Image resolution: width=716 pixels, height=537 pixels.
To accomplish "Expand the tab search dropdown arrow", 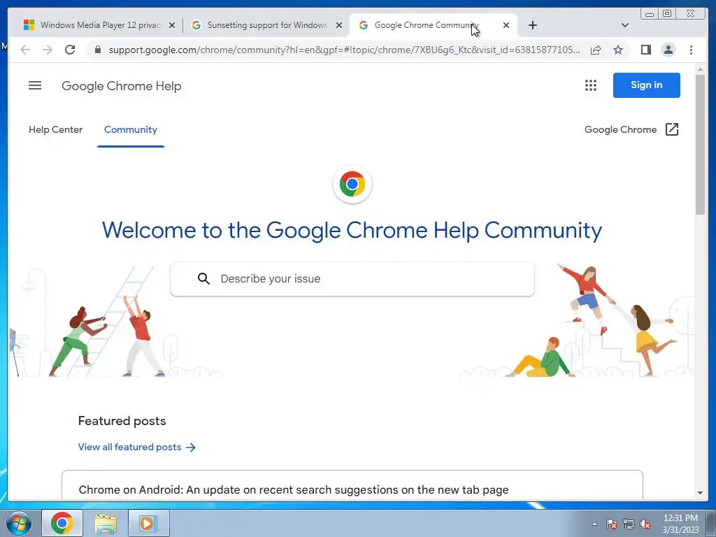I will [625, 25].
